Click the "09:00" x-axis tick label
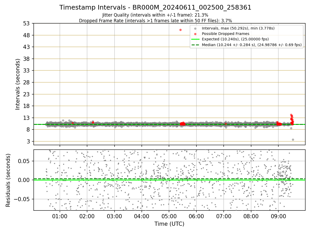 (x=278, y=216)
